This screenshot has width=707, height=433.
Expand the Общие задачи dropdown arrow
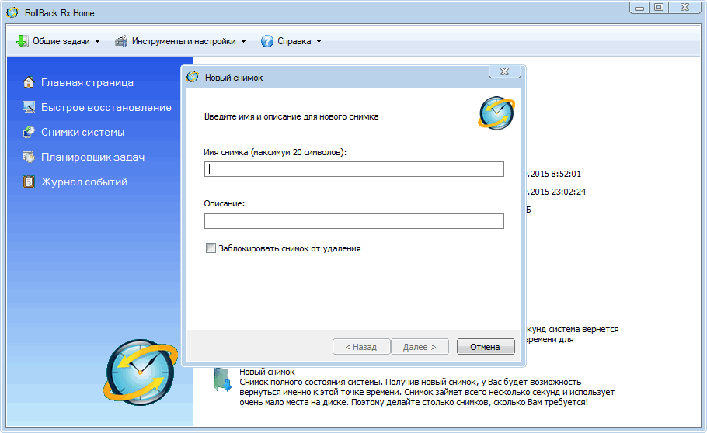97,41
